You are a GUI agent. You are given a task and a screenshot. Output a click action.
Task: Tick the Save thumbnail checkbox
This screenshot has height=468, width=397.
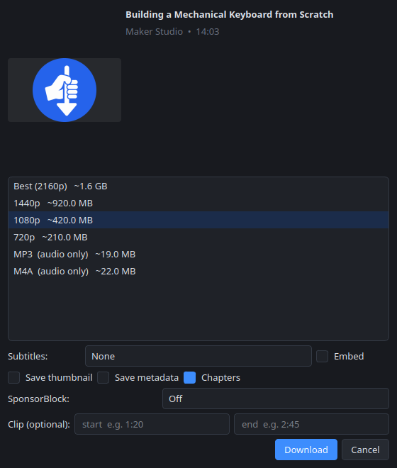(x=13, y=377)
